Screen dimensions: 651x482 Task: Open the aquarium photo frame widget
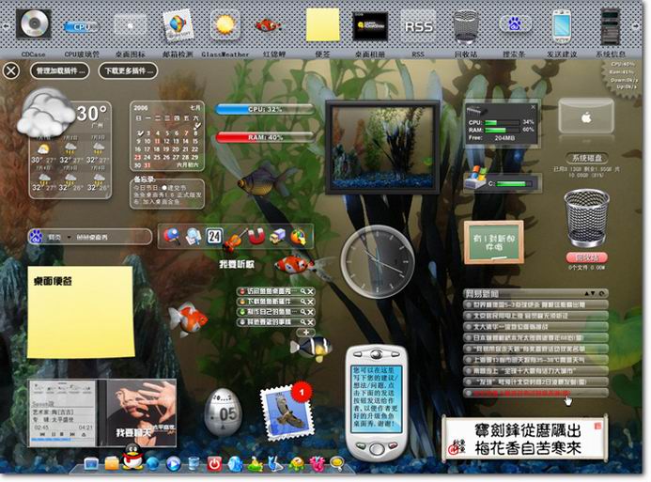click(x=382, y=147)
